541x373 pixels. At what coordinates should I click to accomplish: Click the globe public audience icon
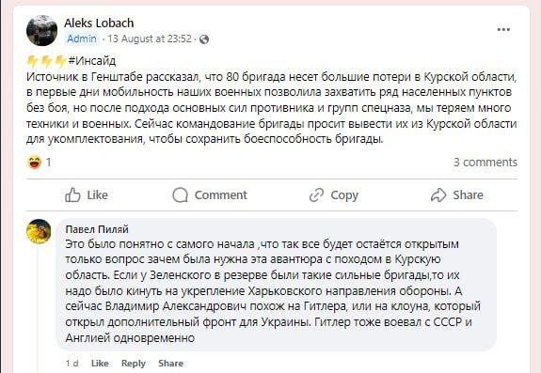tap(204, 39)
